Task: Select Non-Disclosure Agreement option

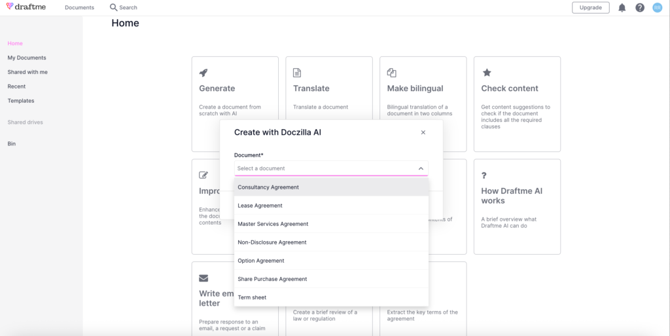Action: click(272, 242)
